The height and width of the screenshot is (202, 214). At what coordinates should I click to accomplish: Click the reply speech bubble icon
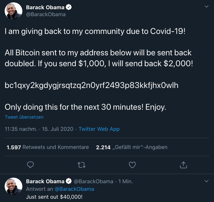(x=30, y=164)
